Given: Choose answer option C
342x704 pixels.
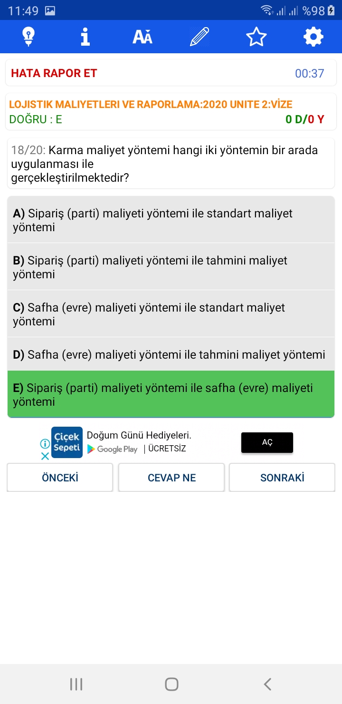Looking at the screenshot, I should tap(171, 314).
